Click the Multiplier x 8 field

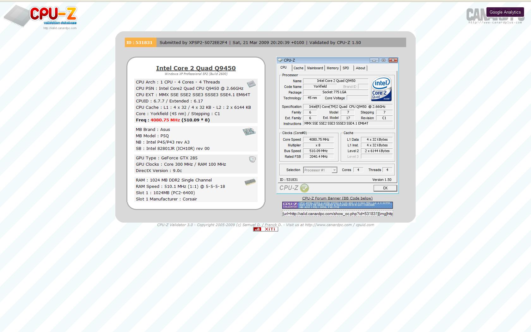coord(319,145)
